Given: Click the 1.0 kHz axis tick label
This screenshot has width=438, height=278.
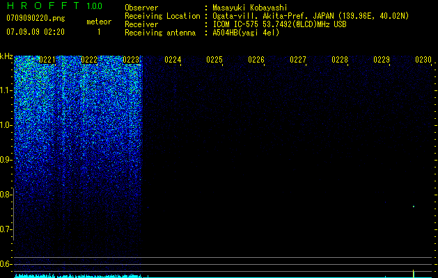Looking at the screenshot, I should (6, 125).
